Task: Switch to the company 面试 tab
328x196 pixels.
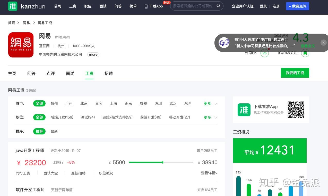Action: coord(70,74)
